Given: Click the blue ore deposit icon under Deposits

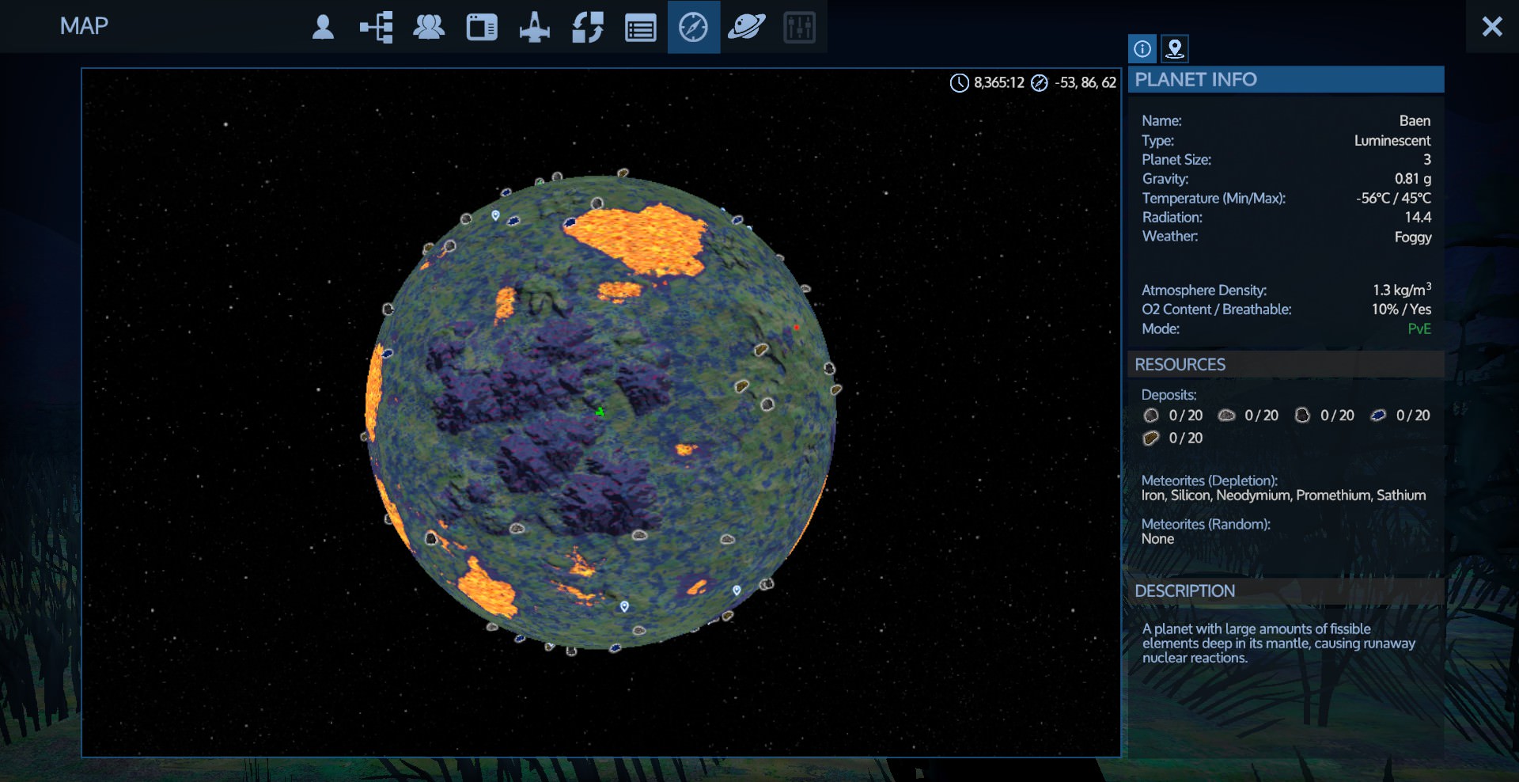Looking at the screenshot, I should (1378, 416).
